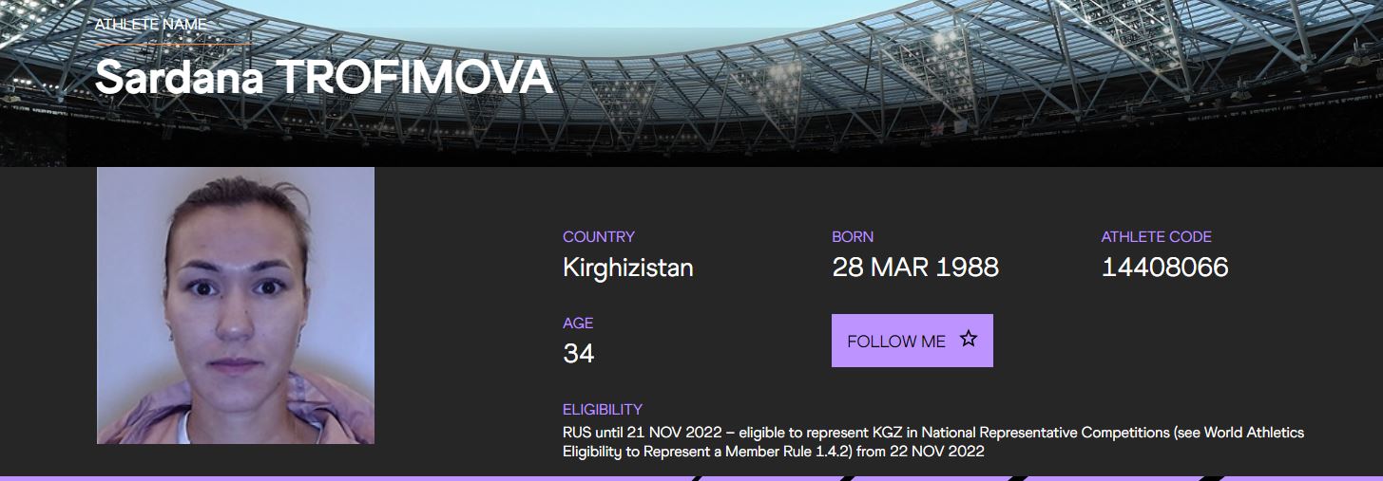Click the Sardana TROFIMOVA name heading
Viewport: 1383px width, 481px height.
point(323,78)
